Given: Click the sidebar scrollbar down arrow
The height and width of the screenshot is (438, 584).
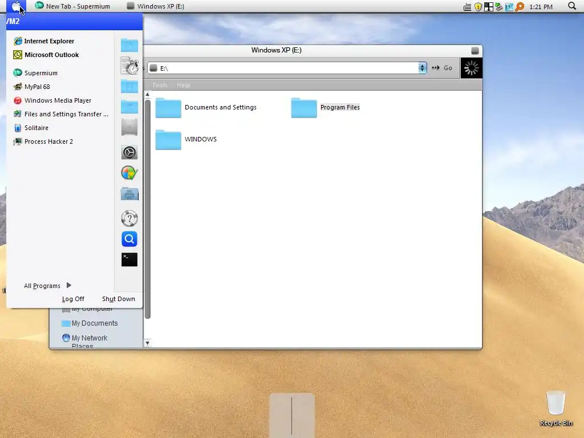Looking at the screenshot, I should coord(148,343).
